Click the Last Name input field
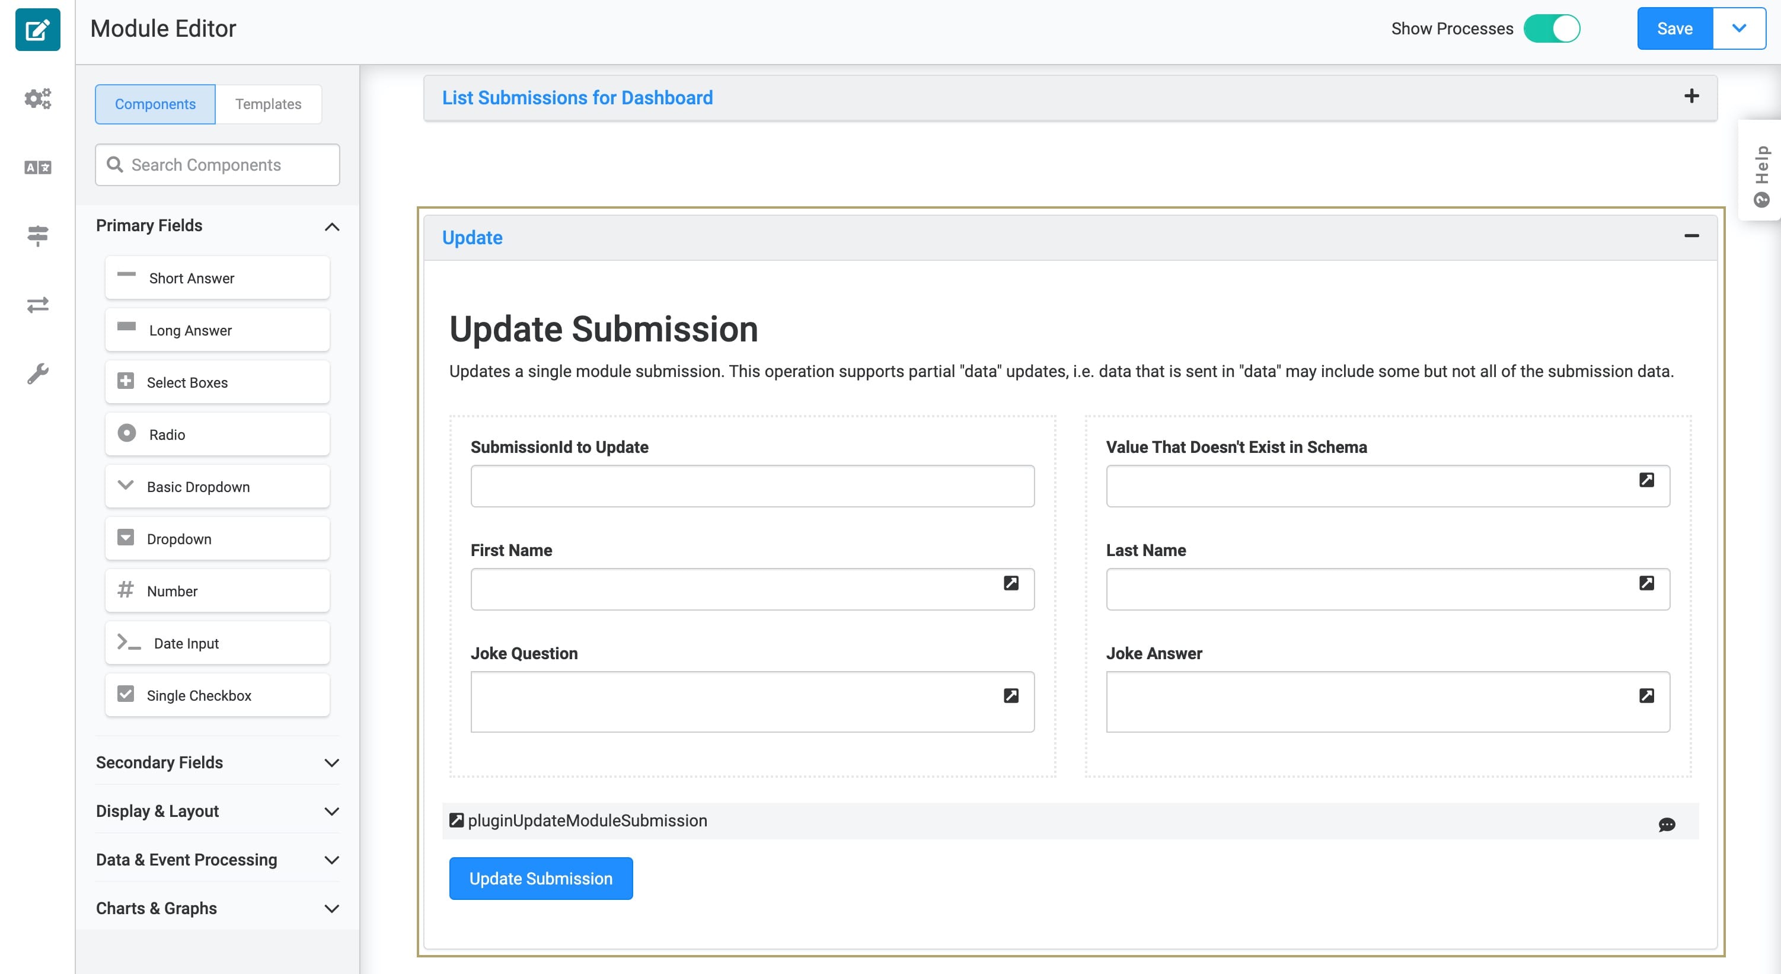The width and height of the screenshot is (1781, 974). click(x=1387, y=589)
